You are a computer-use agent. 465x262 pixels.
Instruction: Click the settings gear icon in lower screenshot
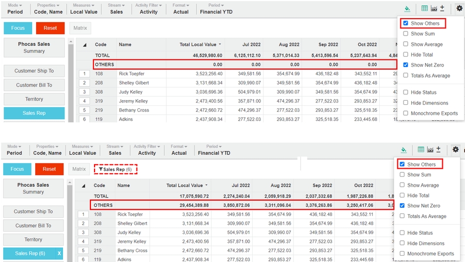(455, 150)
